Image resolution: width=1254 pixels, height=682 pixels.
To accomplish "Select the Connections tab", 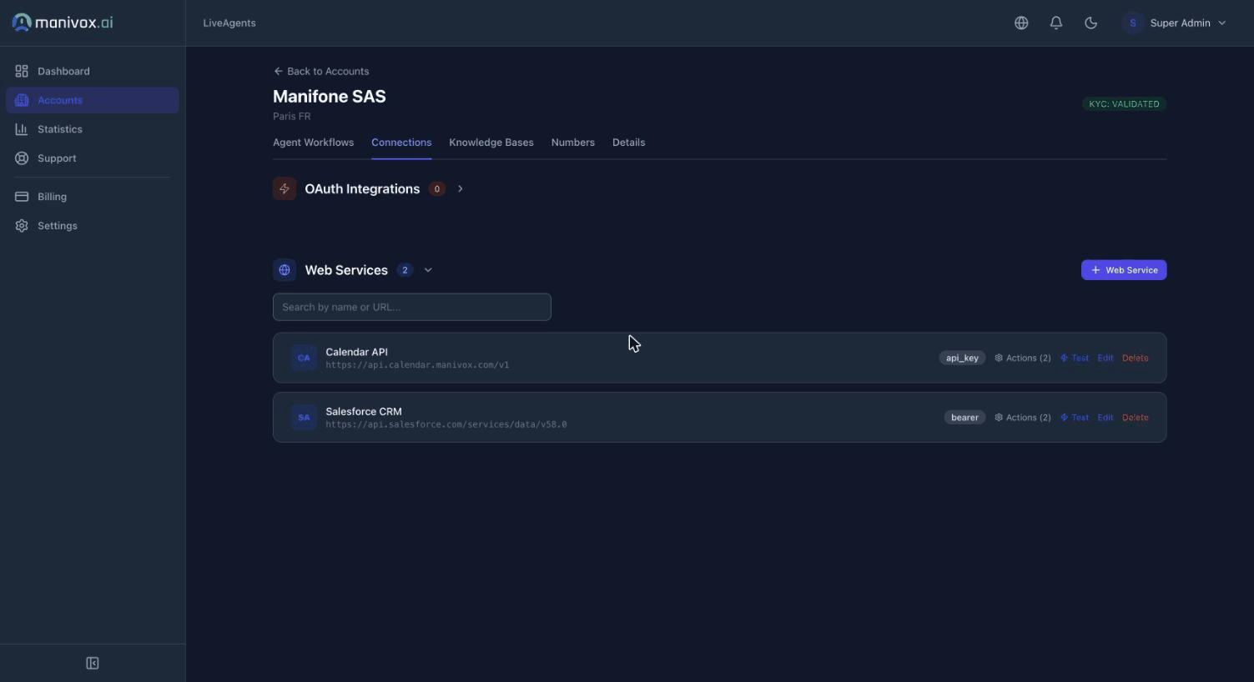I will click(x=401, y=143).
